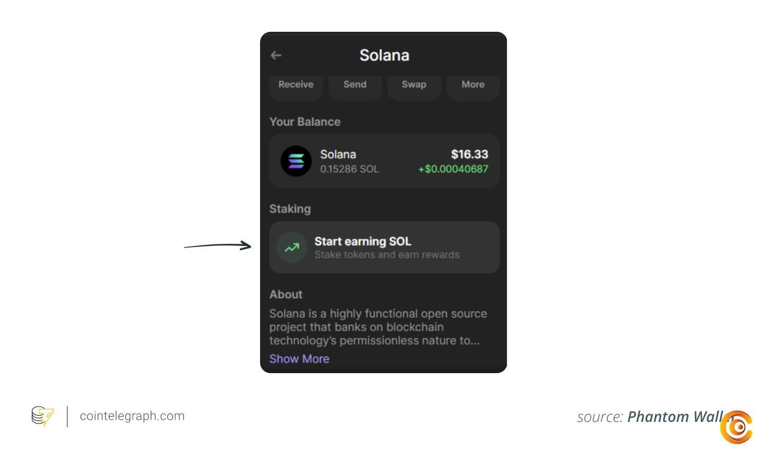Screen dimensions: 768x459
Task: Open the More options button
Action: click(x=473, y=87)
